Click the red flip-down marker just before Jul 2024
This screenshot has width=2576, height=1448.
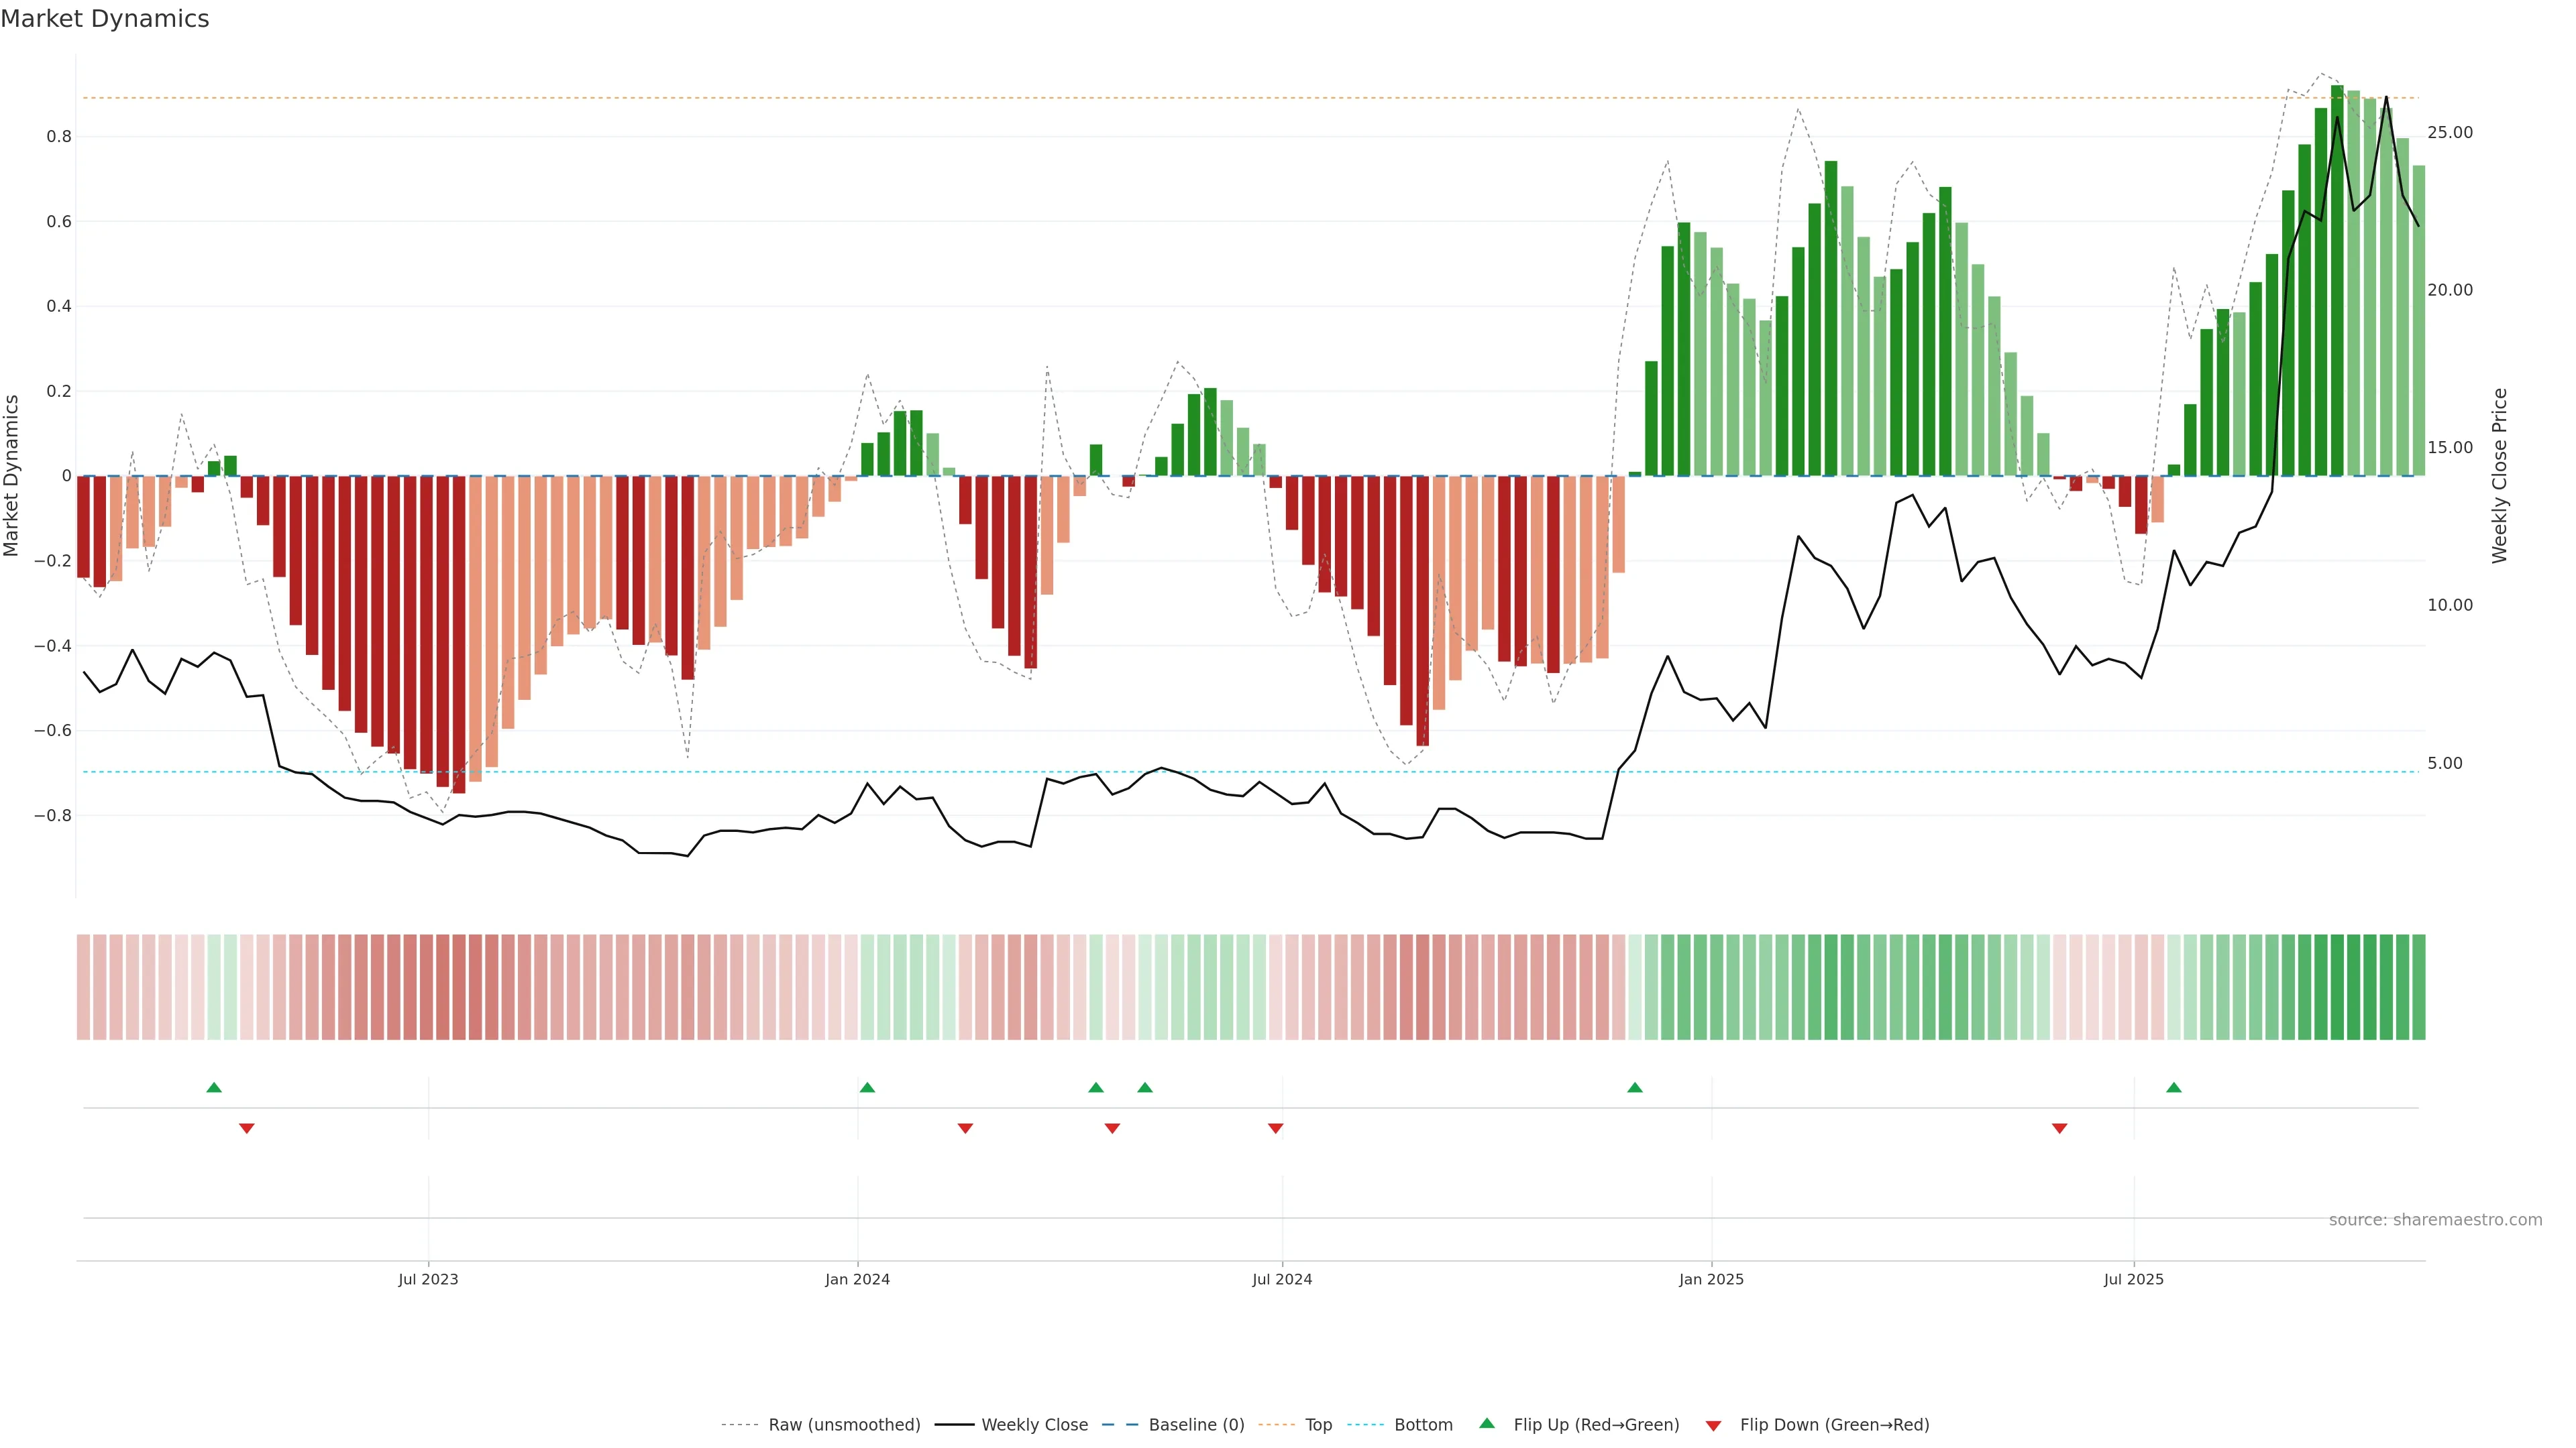tap(1275, 1128)
